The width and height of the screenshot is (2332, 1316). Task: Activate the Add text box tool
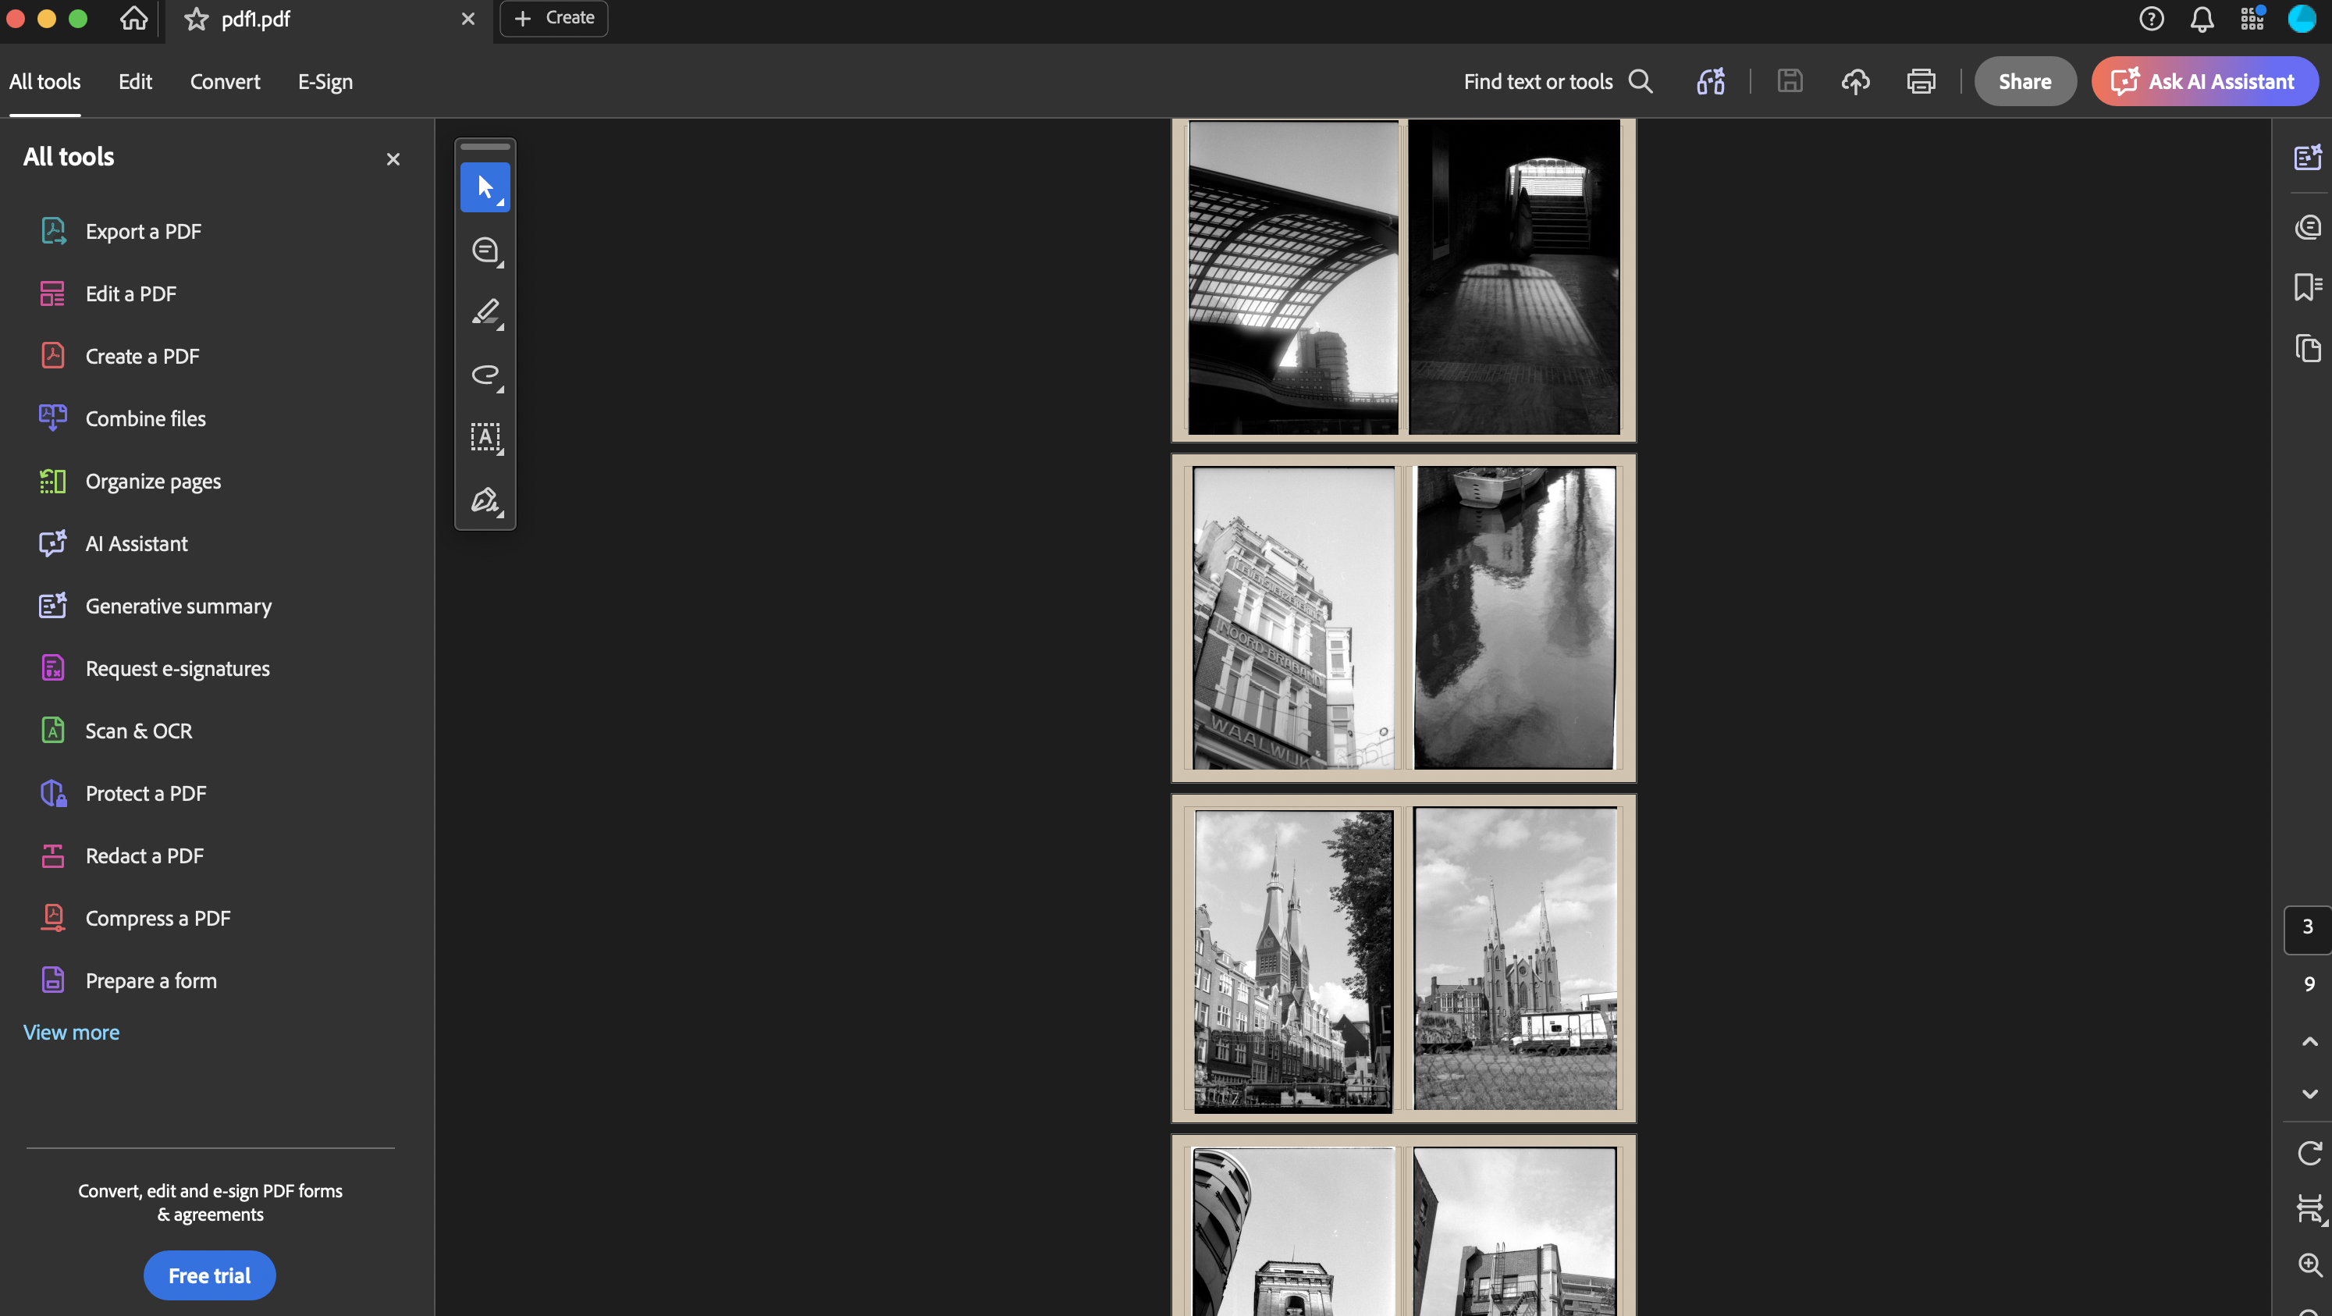[x=485, y=437]
